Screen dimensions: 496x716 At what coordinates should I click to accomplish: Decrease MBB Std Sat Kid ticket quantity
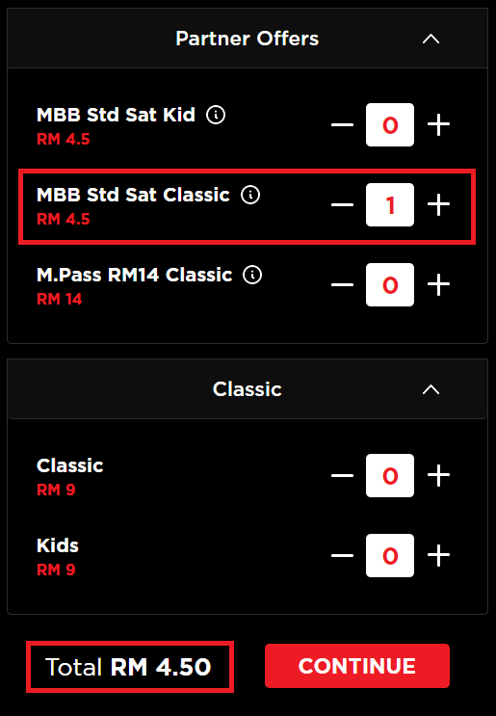(x=342, y=124)
